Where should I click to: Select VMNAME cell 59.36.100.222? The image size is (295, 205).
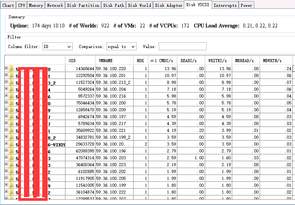point(115,192)
